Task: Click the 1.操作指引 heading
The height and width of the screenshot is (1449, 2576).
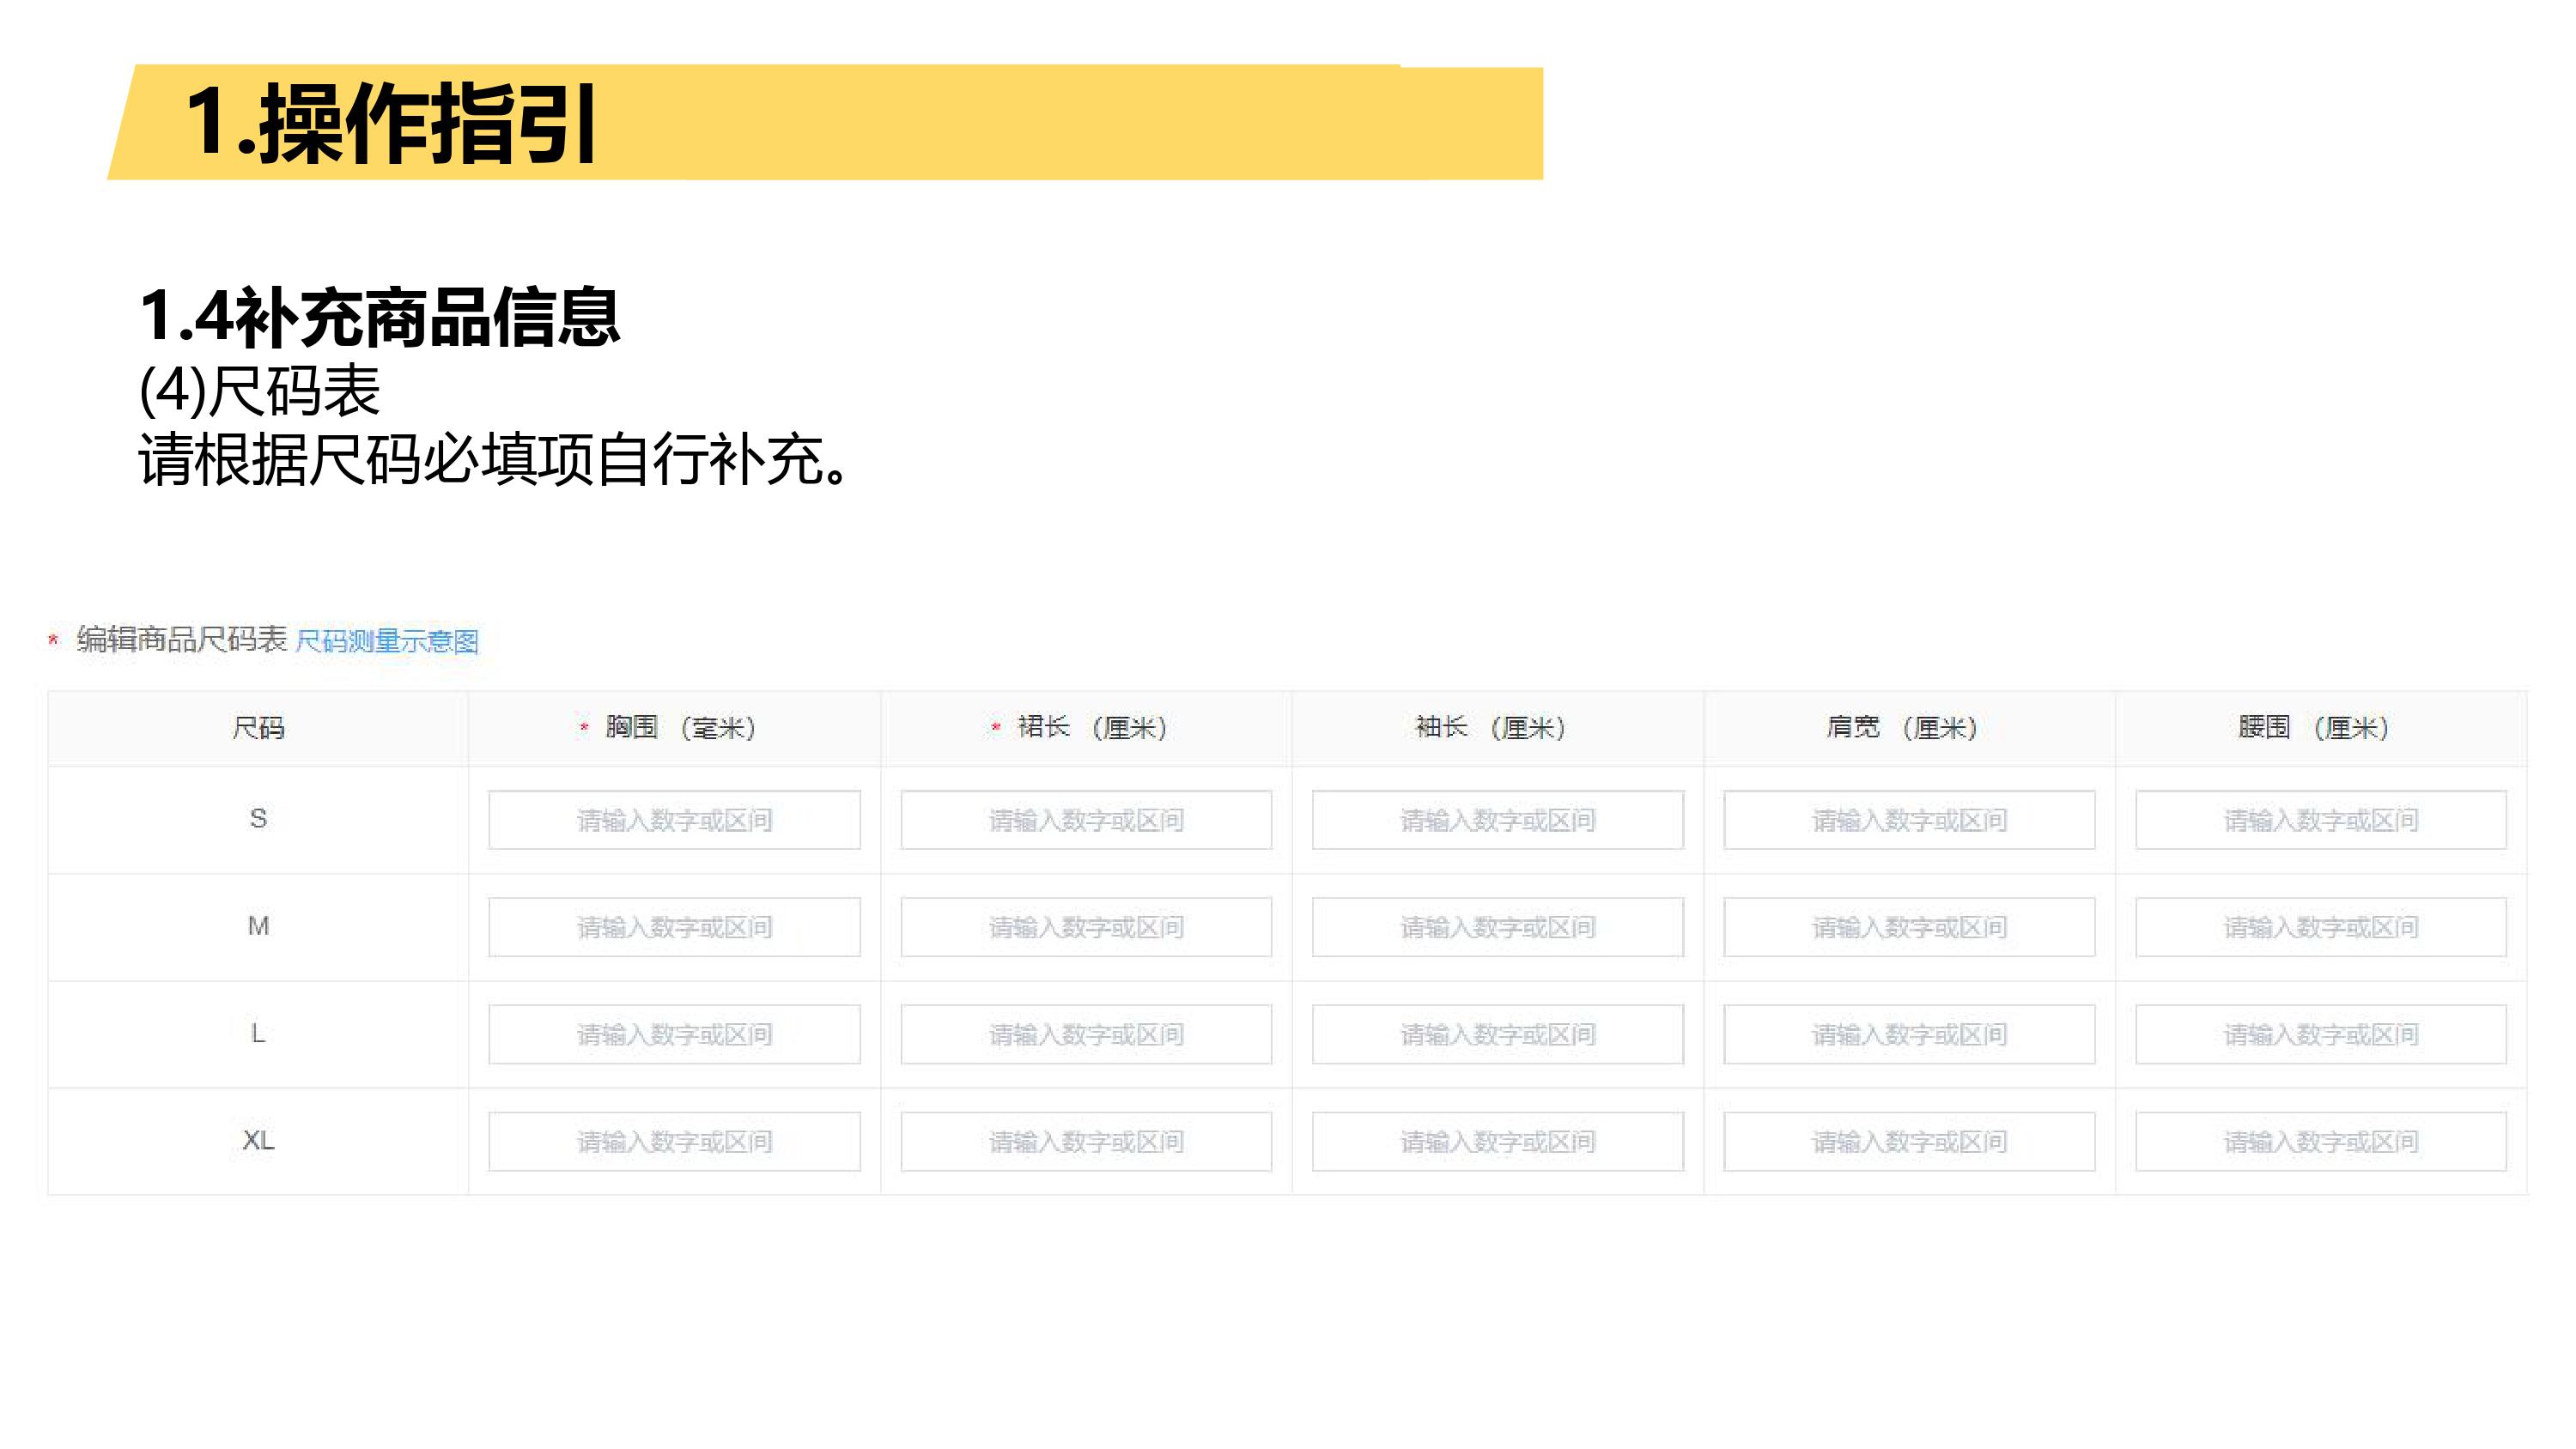Action: pyautogui.click(x=391, y=123)
